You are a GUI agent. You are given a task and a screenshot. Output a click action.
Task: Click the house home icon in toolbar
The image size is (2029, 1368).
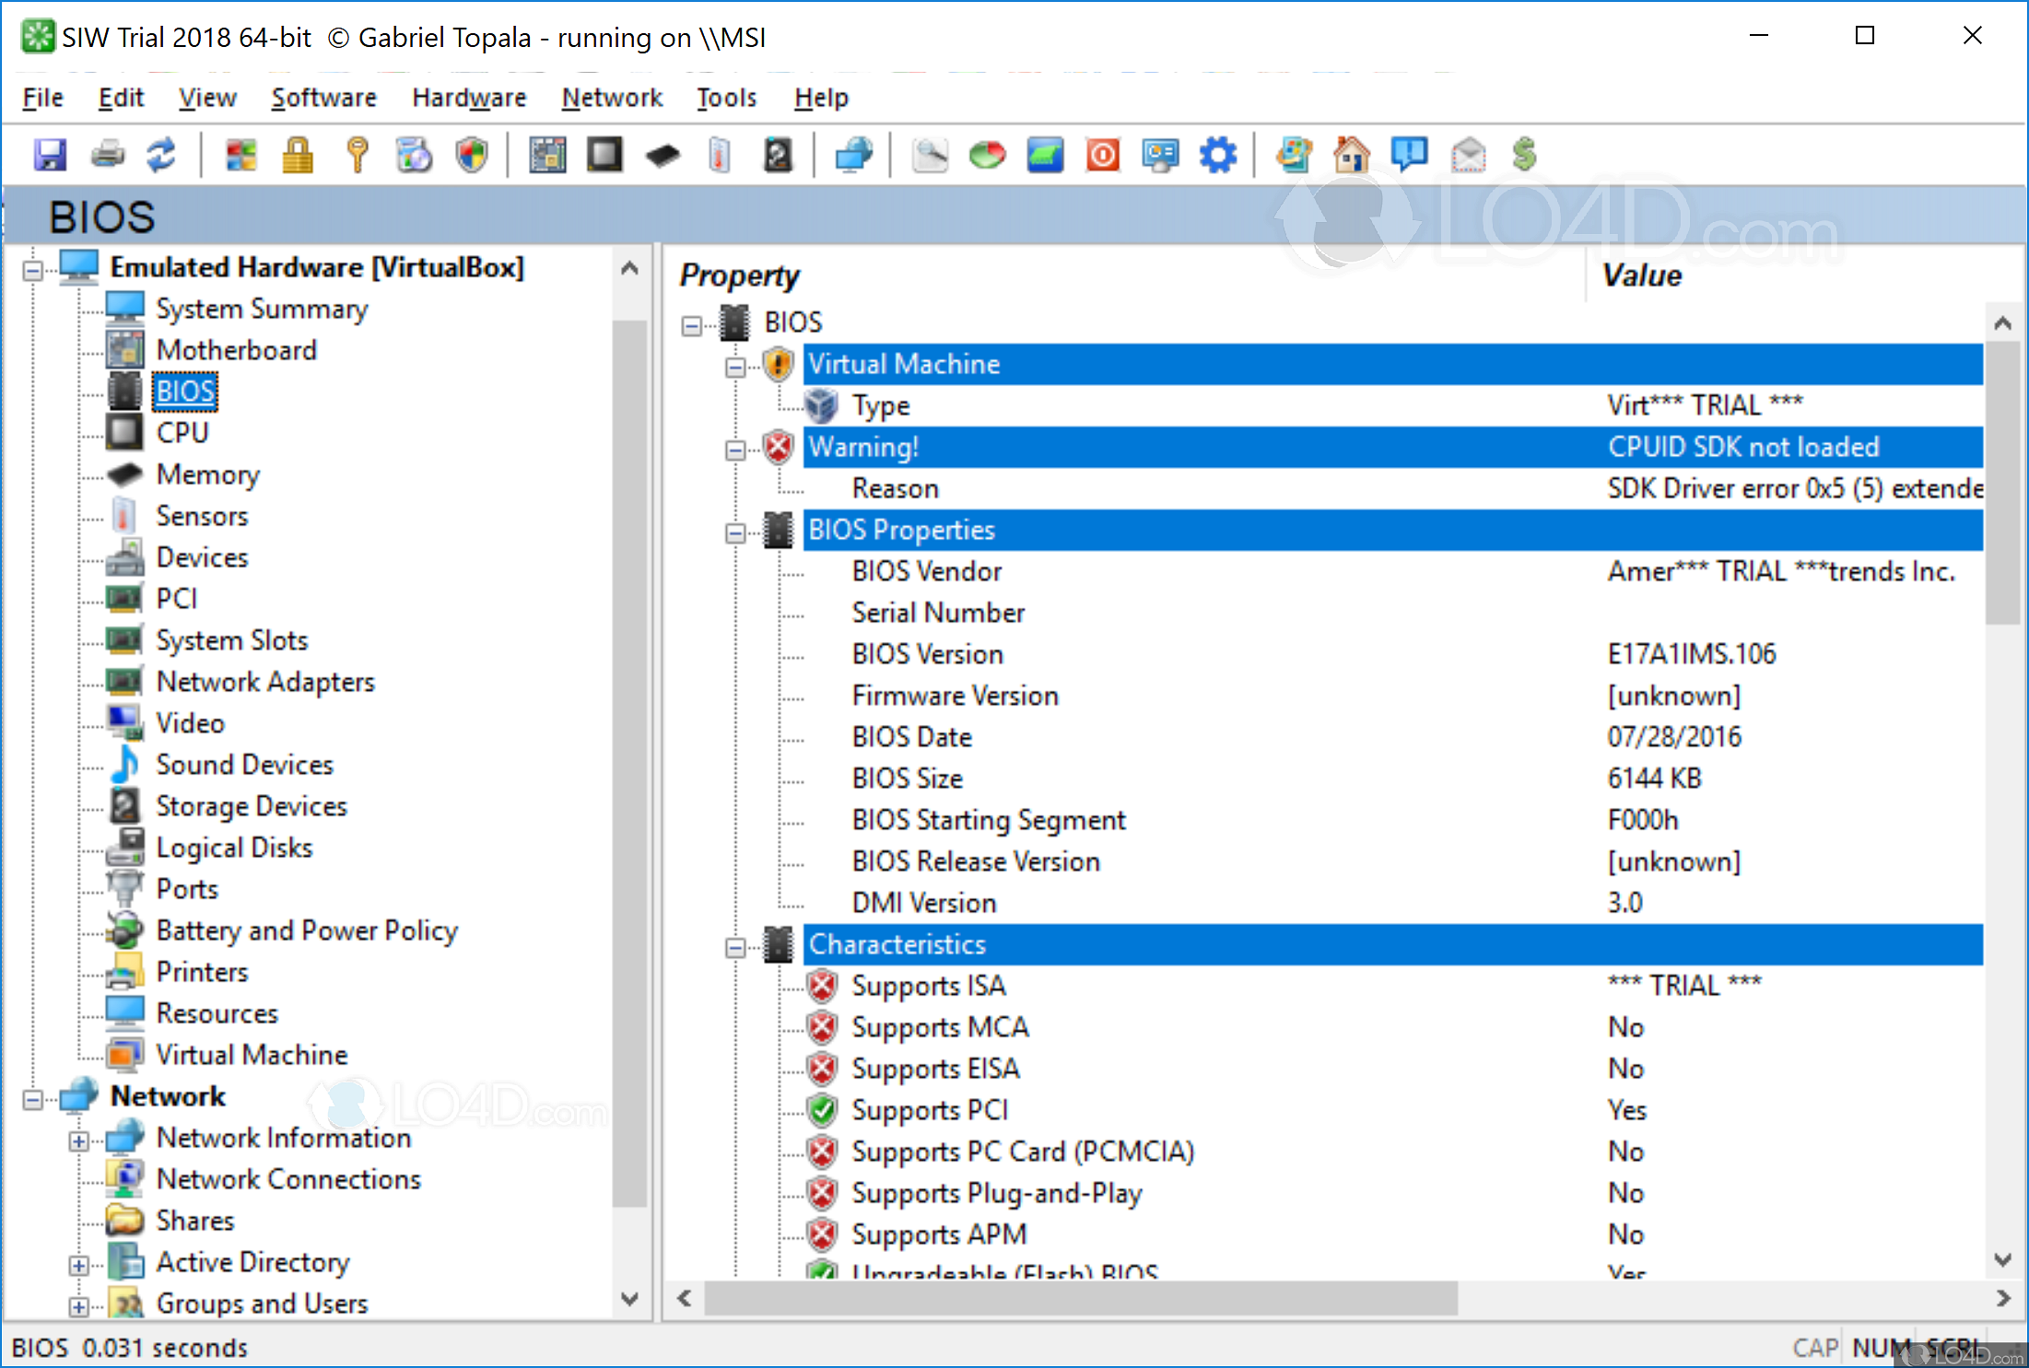click(1351, 155)
